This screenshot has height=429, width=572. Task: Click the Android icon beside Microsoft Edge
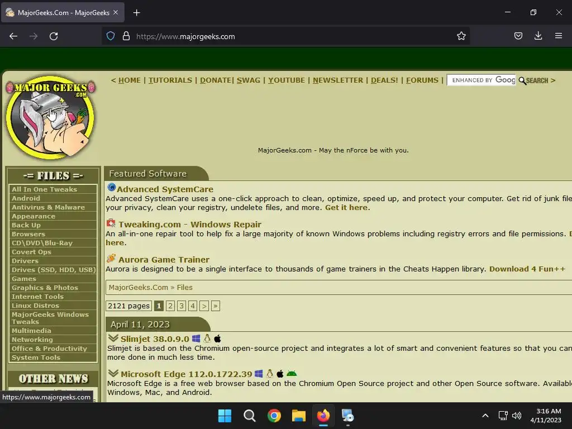coord(292,374)
